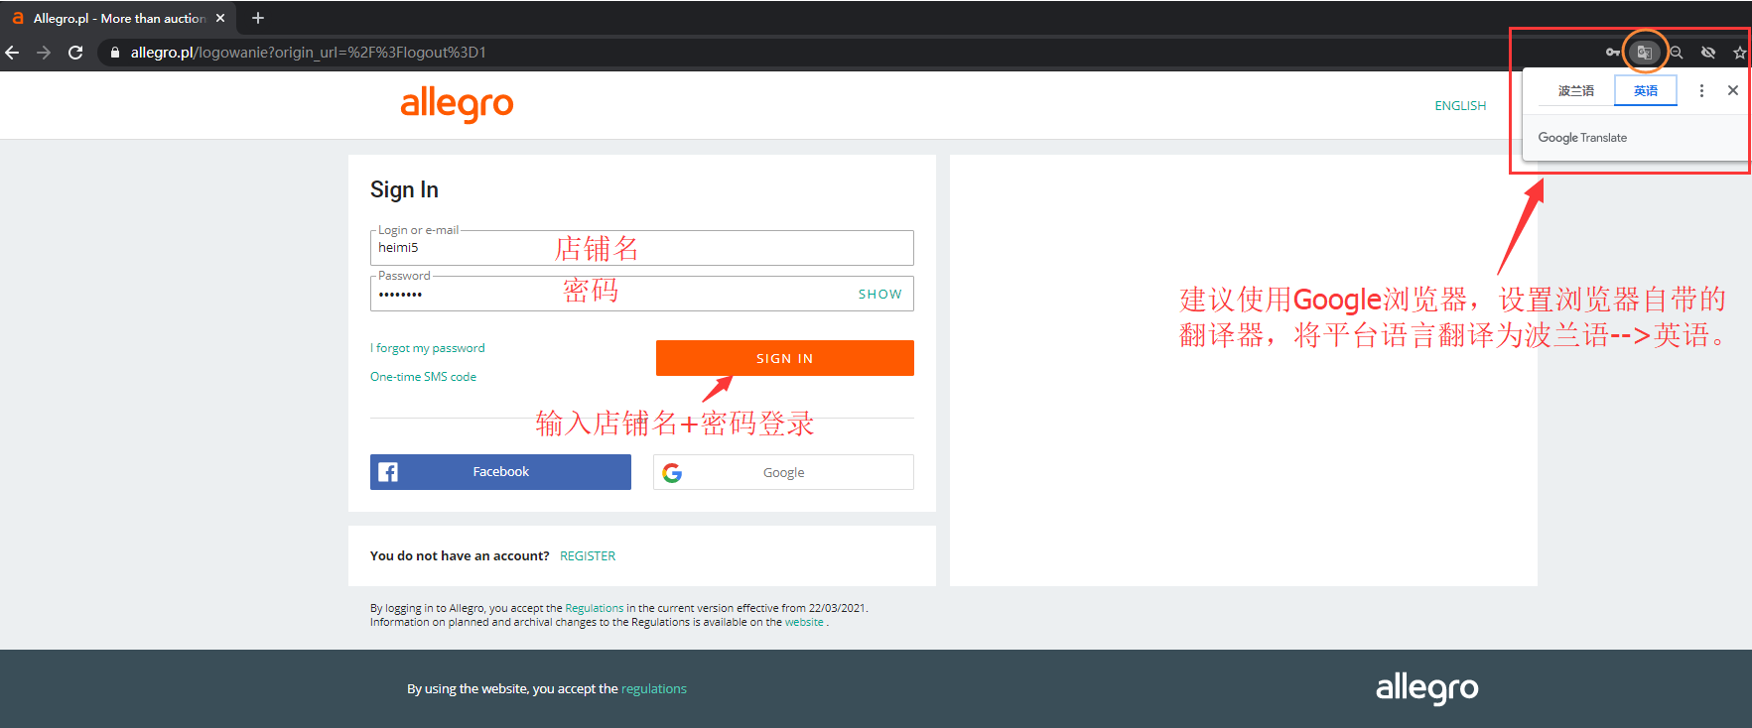Show the password characters
This screenshot has width=1752, height=728.
point(880,295)
